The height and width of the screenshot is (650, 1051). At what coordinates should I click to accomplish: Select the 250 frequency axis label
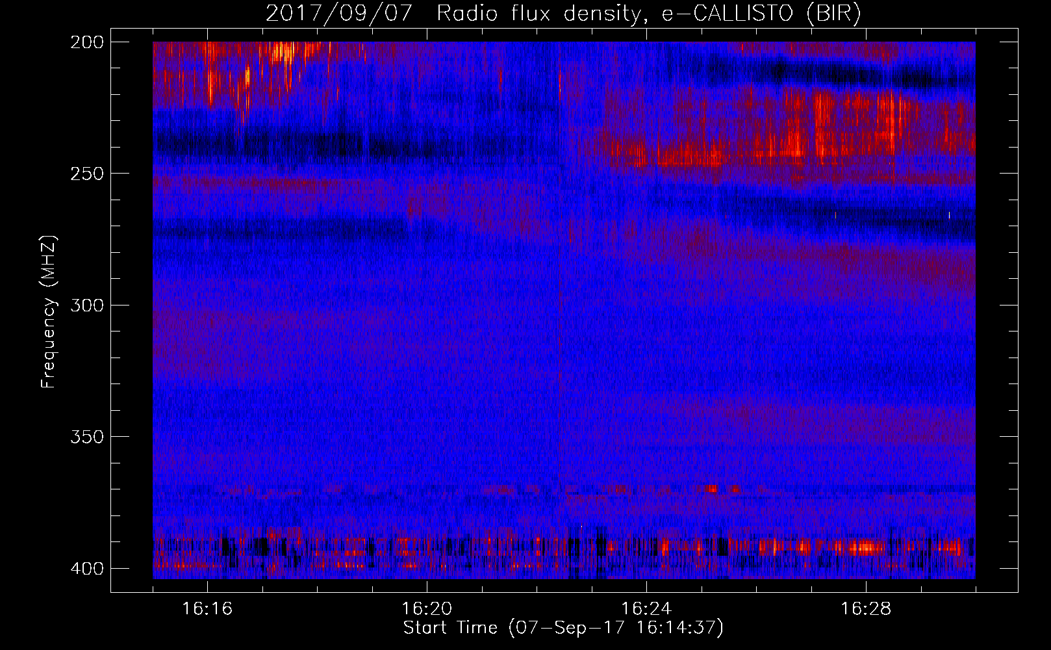point(86,174)
